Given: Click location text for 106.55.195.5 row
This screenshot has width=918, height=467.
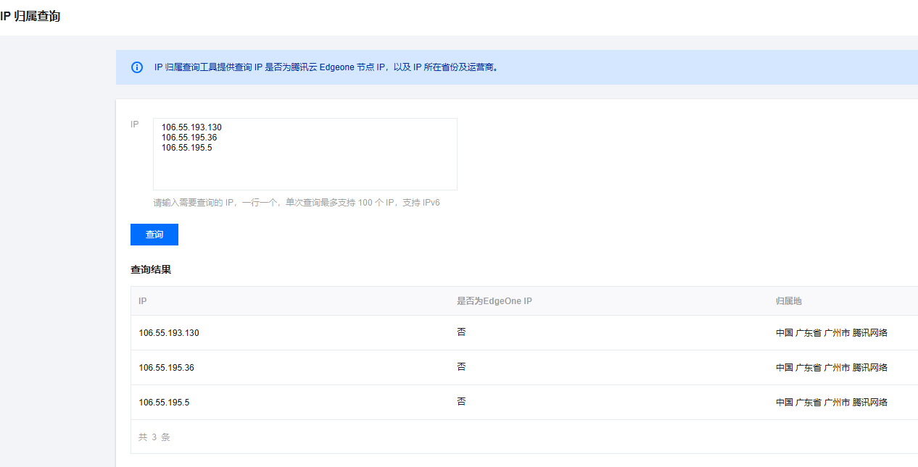Looking at the screenshot, I should [832, 403].
